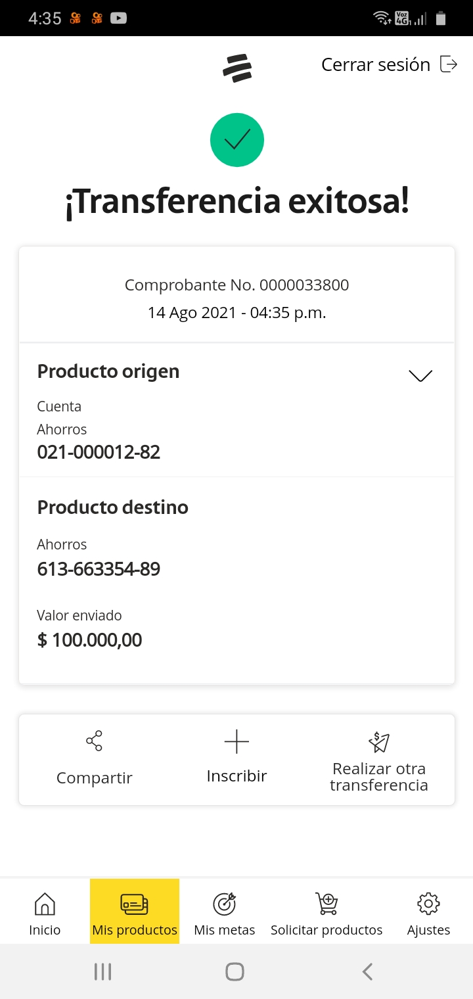Image resolution: width=473 pixels, height=999 pixels.
Task: Tap the Bancolombia logo at top
Action: coord(237,68)
